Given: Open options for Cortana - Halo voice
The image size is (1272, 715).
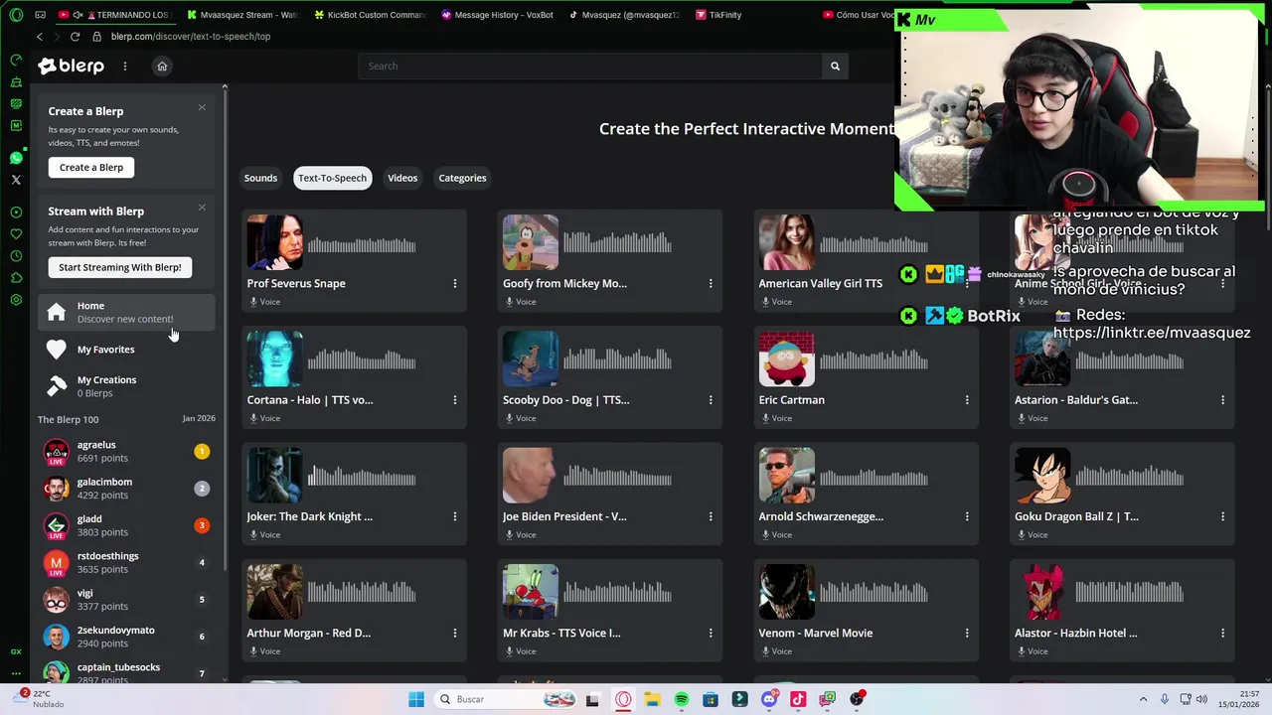Looking at the screenshot, I should tap(455, 400).
